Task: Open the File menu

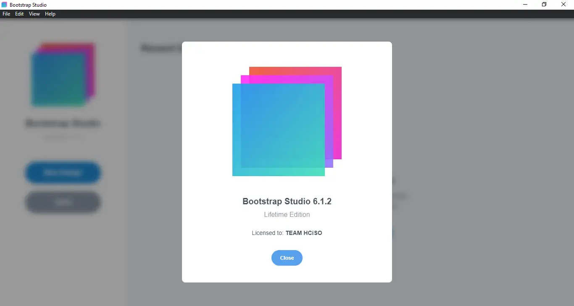Action: (6, 14)
